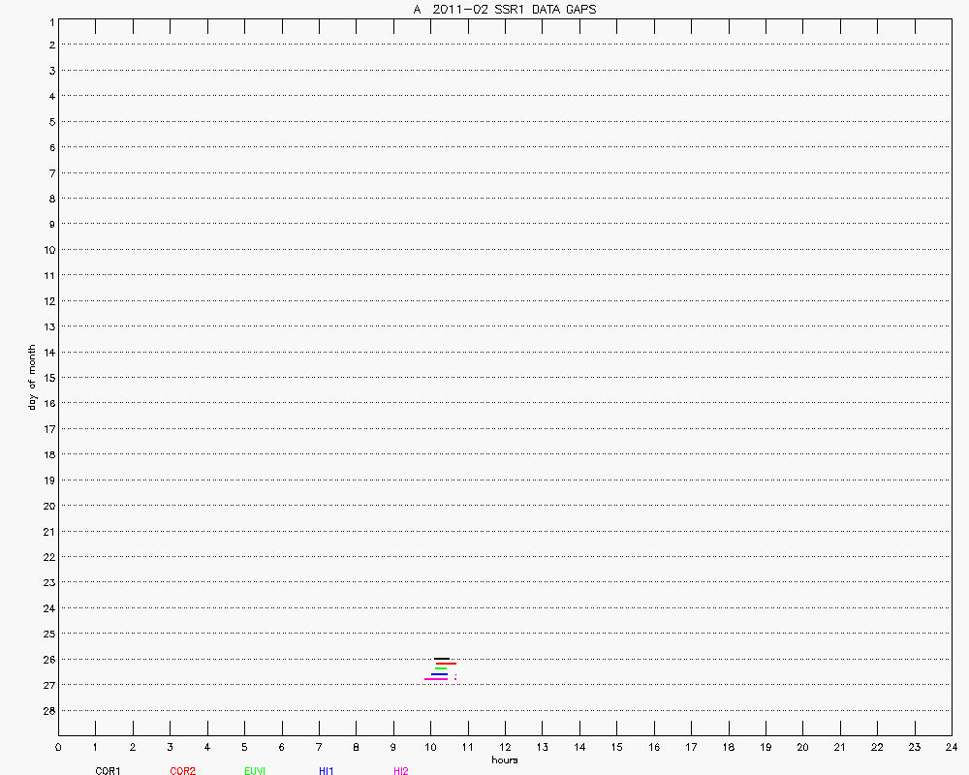Click hour 0 tick label on x-axis
This screenshot has width=969, height=775.
(x=59, y=747)
